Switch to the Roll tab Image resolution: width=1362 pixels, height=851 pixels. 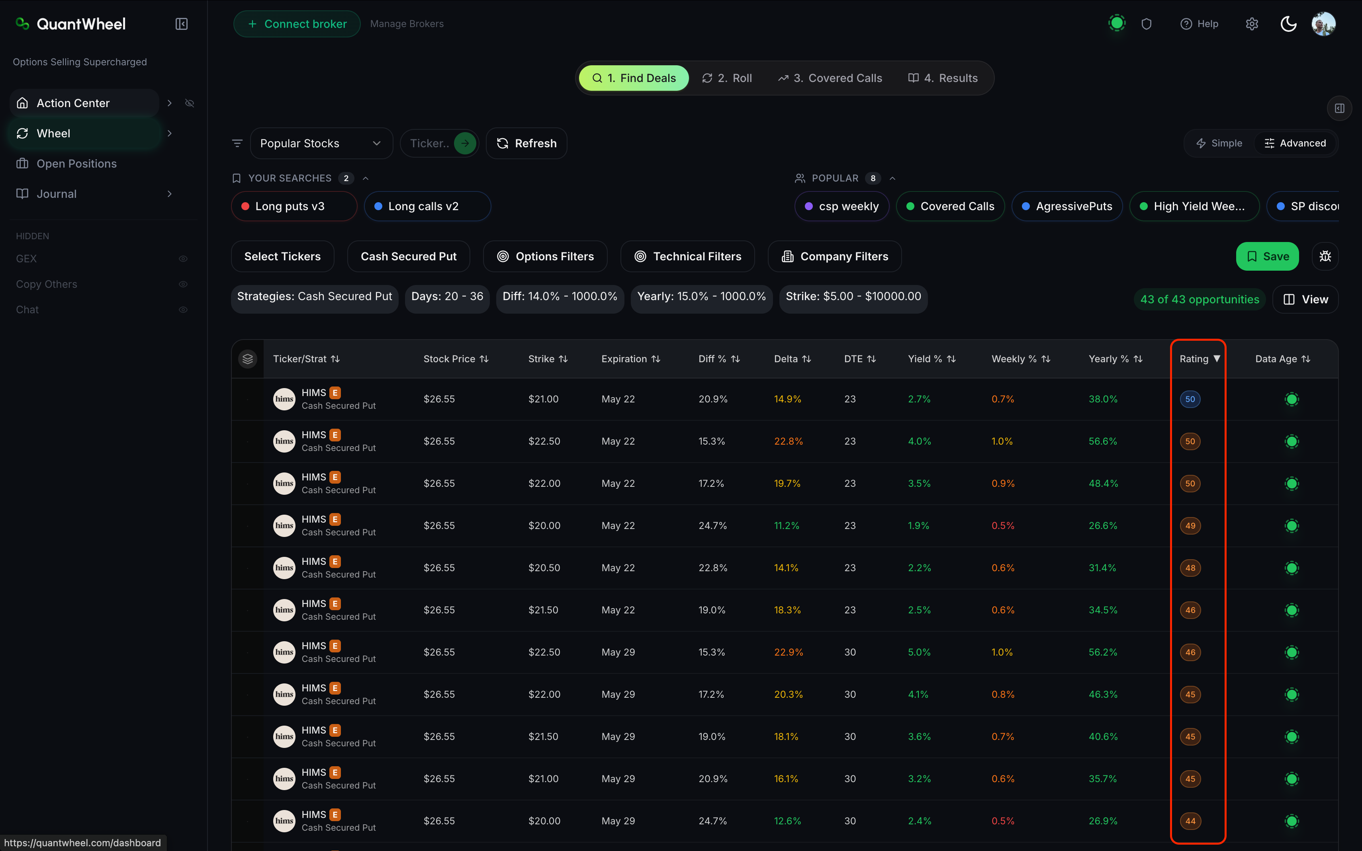pyautogui.click(x=727, y=78)
